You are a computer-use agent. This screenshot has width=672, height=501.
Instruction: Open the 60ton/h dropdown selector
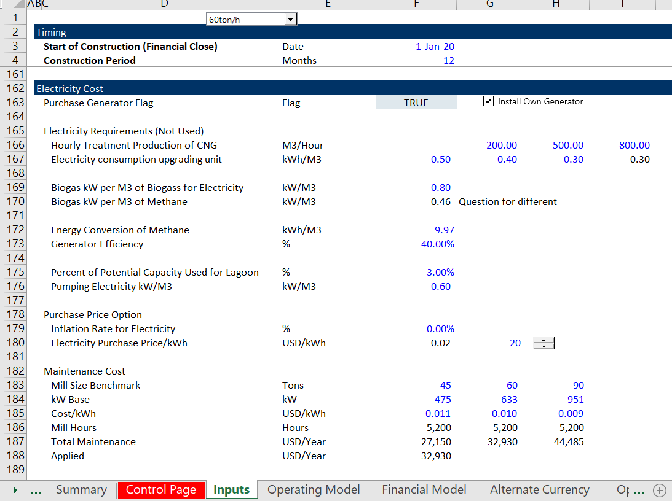click(x=290, y=18)
